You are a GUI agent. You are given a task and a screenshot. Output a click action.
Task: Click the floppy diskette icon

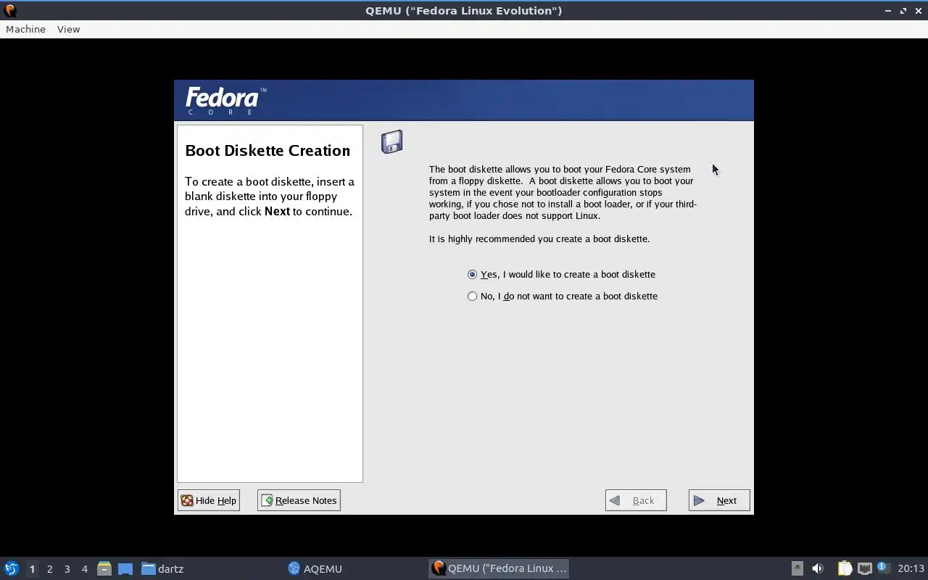[391, 142]
